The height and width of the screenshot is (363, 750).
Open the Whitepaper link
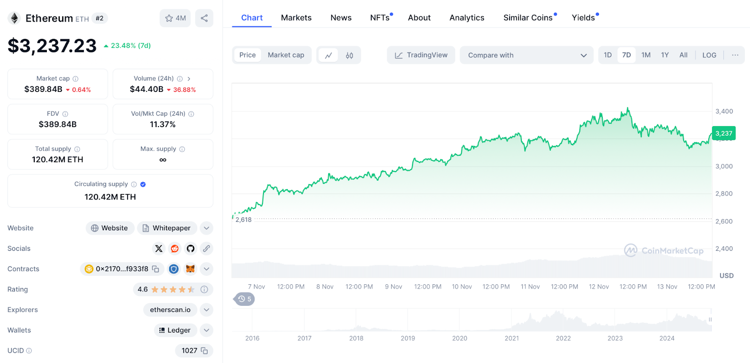pyautogui.click(x=167, y=228)
